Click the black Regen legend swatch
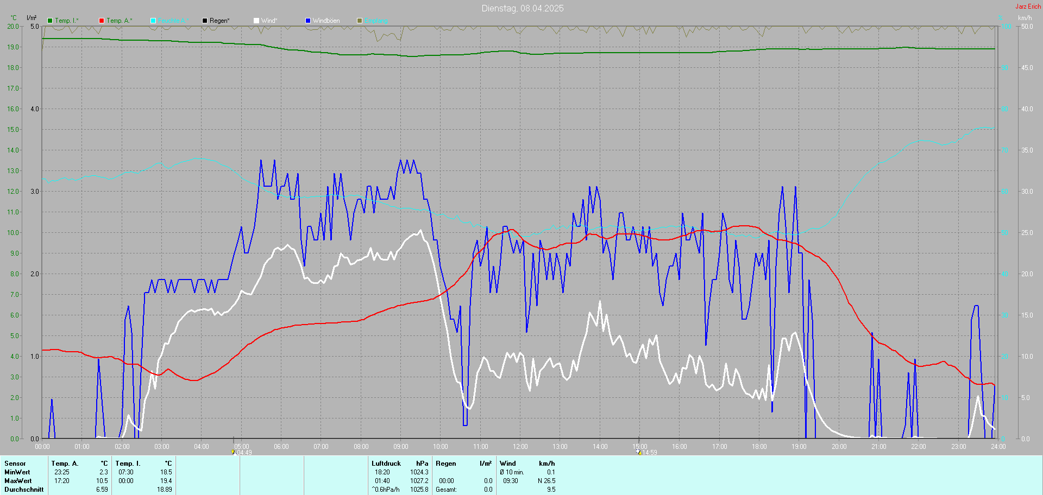Image resolution: width=1043 pixels, height=495 pixels. tap(205, 21)
